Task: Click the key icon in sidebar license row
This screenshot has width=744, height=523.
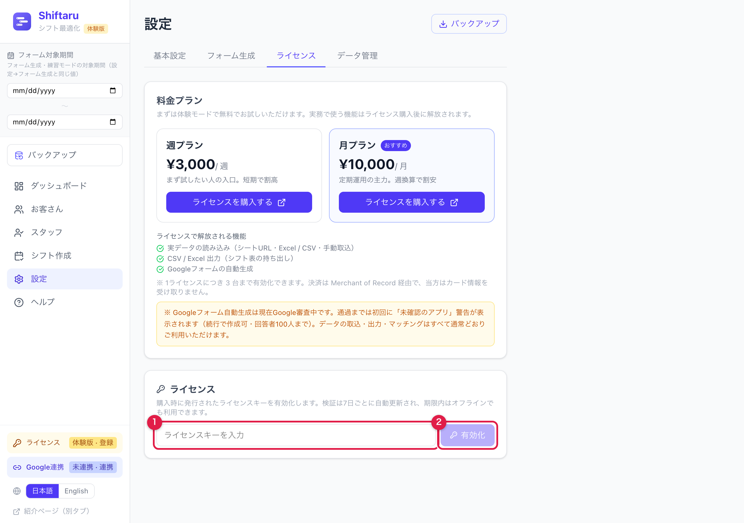Action: pos(17,443)
